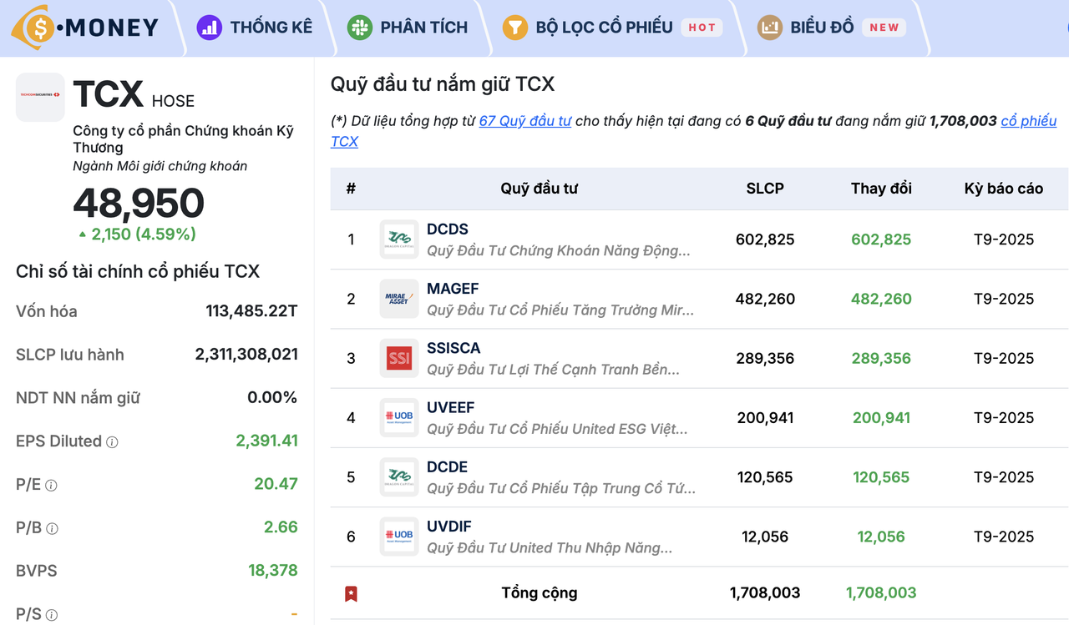Open the '67 Quỹ đầu tư' link

coord(525,121)
